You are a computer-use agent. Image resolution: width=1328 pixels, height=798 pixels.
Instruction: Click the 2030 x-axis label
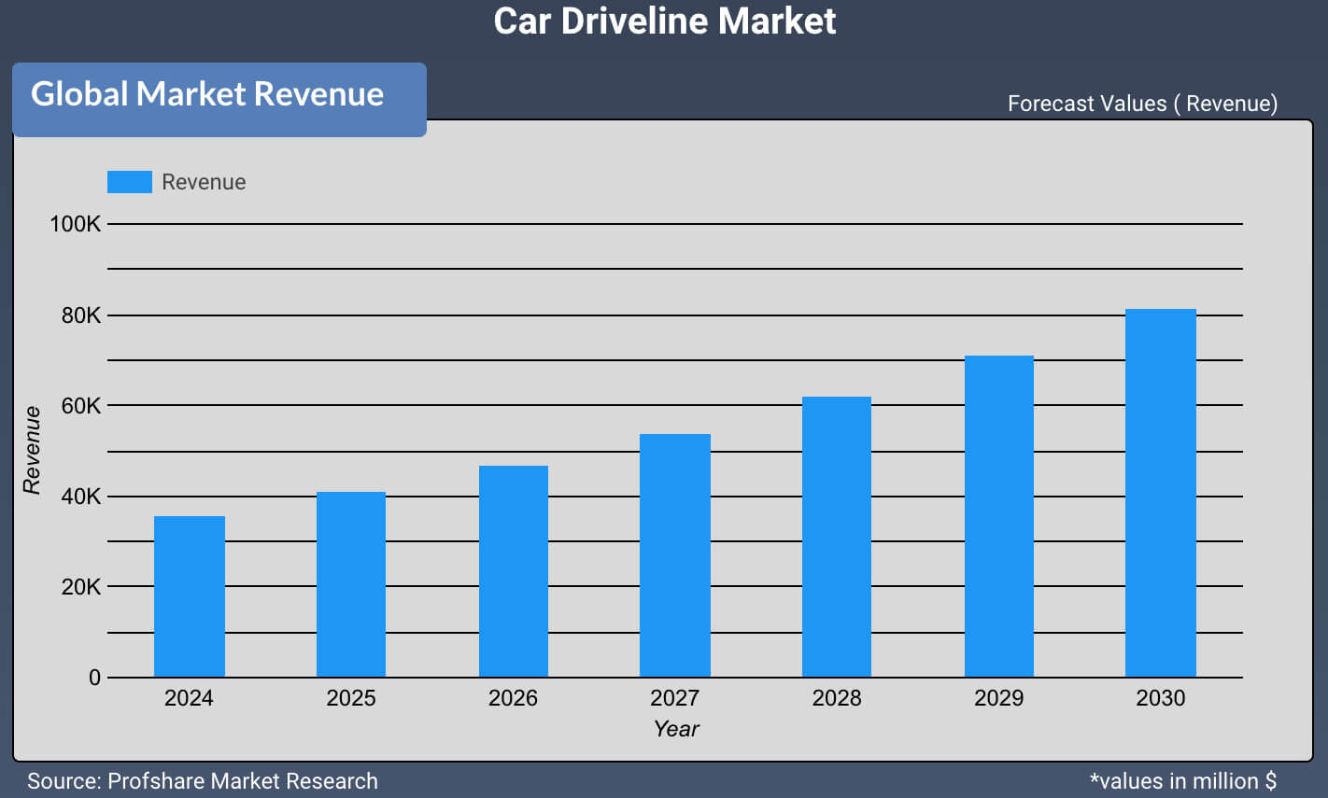pos(1161,698)
